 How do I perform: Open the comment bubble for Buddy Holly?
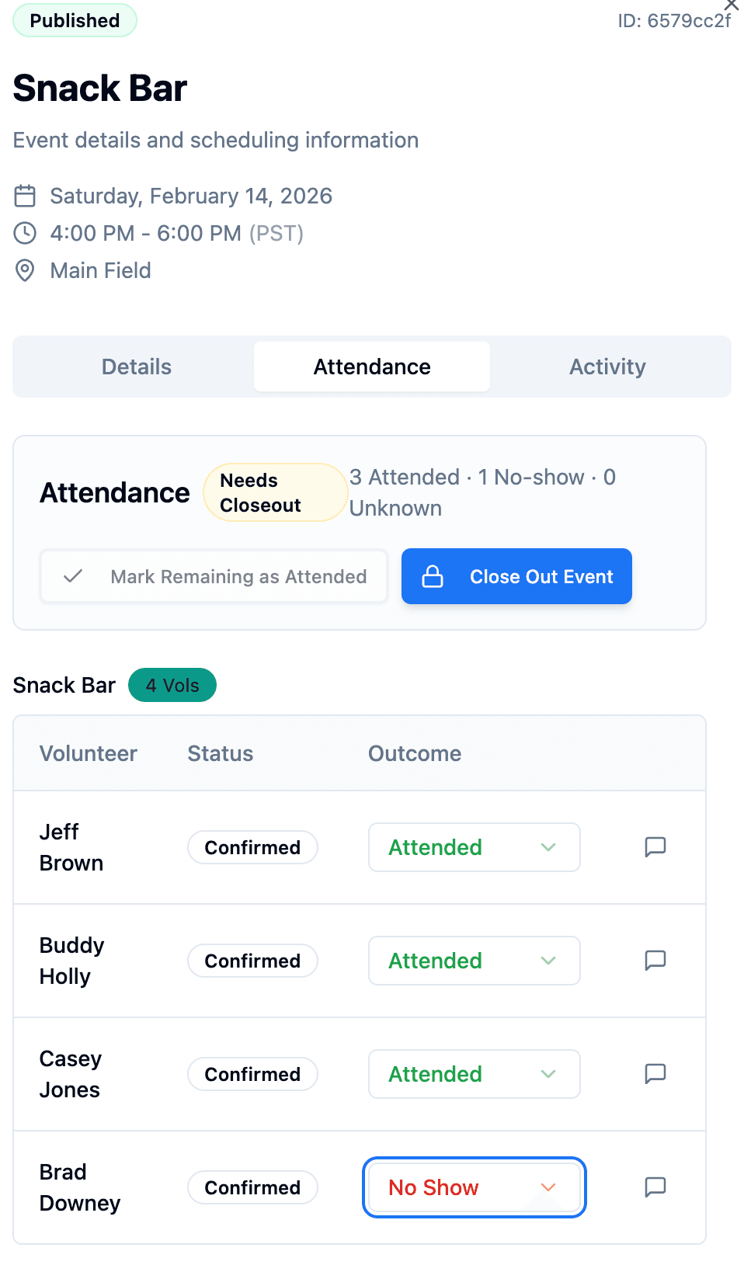tap(655, 961)
